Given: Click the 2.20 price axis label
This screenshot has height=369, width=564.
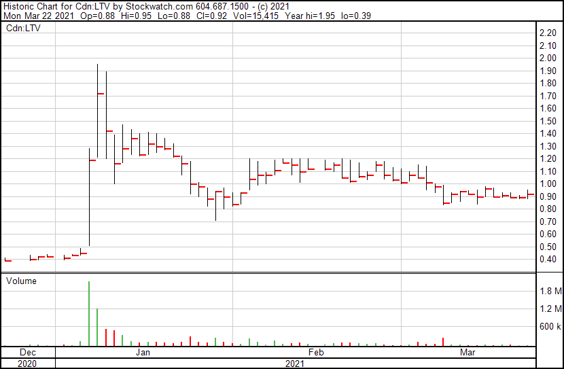Looking at the screenshot, I should click(548, 33).
